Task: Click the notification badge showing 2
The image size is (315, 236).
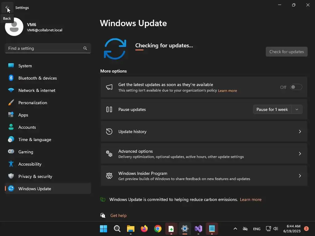Action: coord(306,228)
